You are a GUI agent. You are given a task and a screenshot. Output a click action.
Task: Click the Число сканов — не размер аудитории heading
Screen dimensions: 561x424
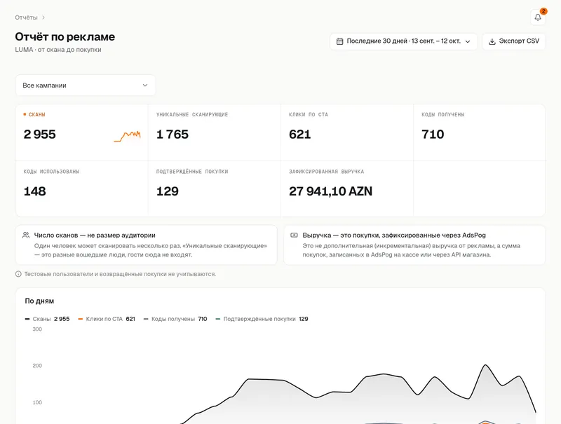point(95,235)
